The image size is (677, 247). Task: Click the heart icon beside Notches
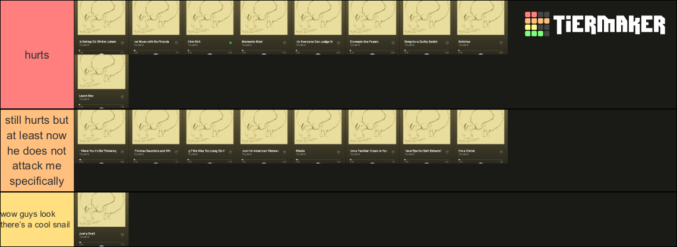pos(501,43)
